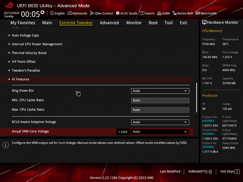The image size is (243, 182).
Task: Launch MemTest86 icon
Action: (198, 13)
